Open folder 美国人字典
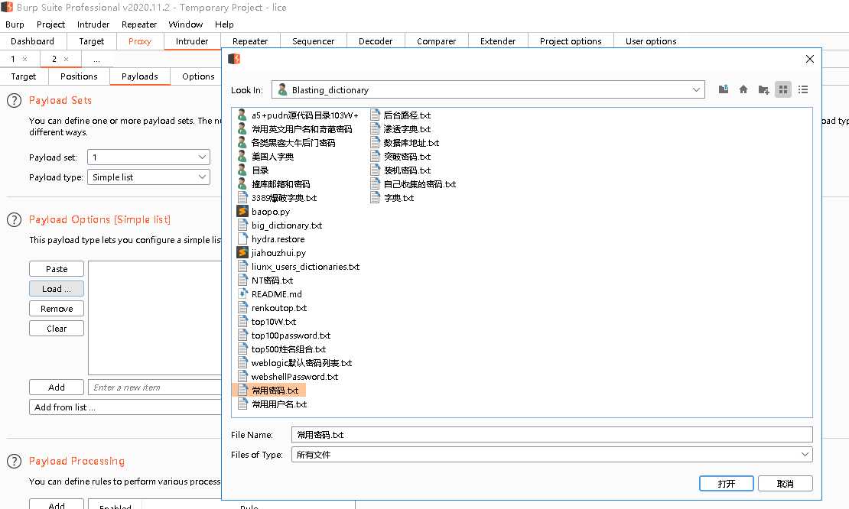The height and width of the screenshot is (509, 849). click(x=266, y=157)
